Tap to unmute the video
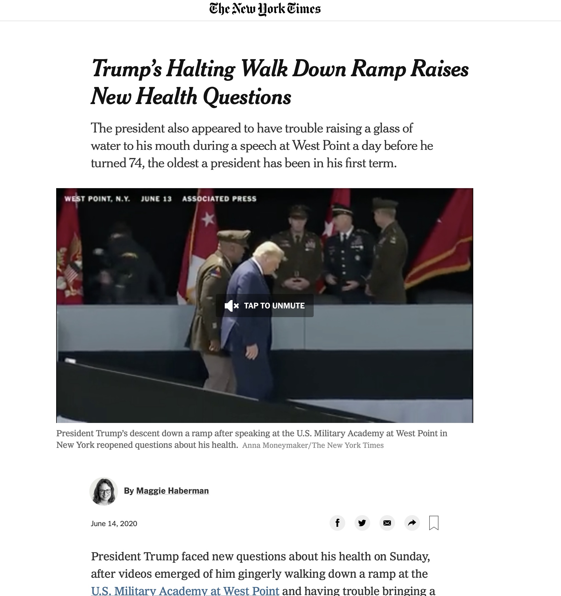The height and width of the screenshot is (596, 561). point(264,306)
